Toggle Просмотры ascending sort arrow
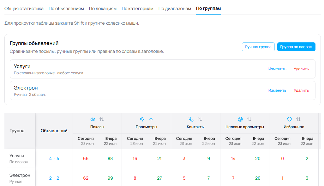324x186 pixels. tap(151, 119)
